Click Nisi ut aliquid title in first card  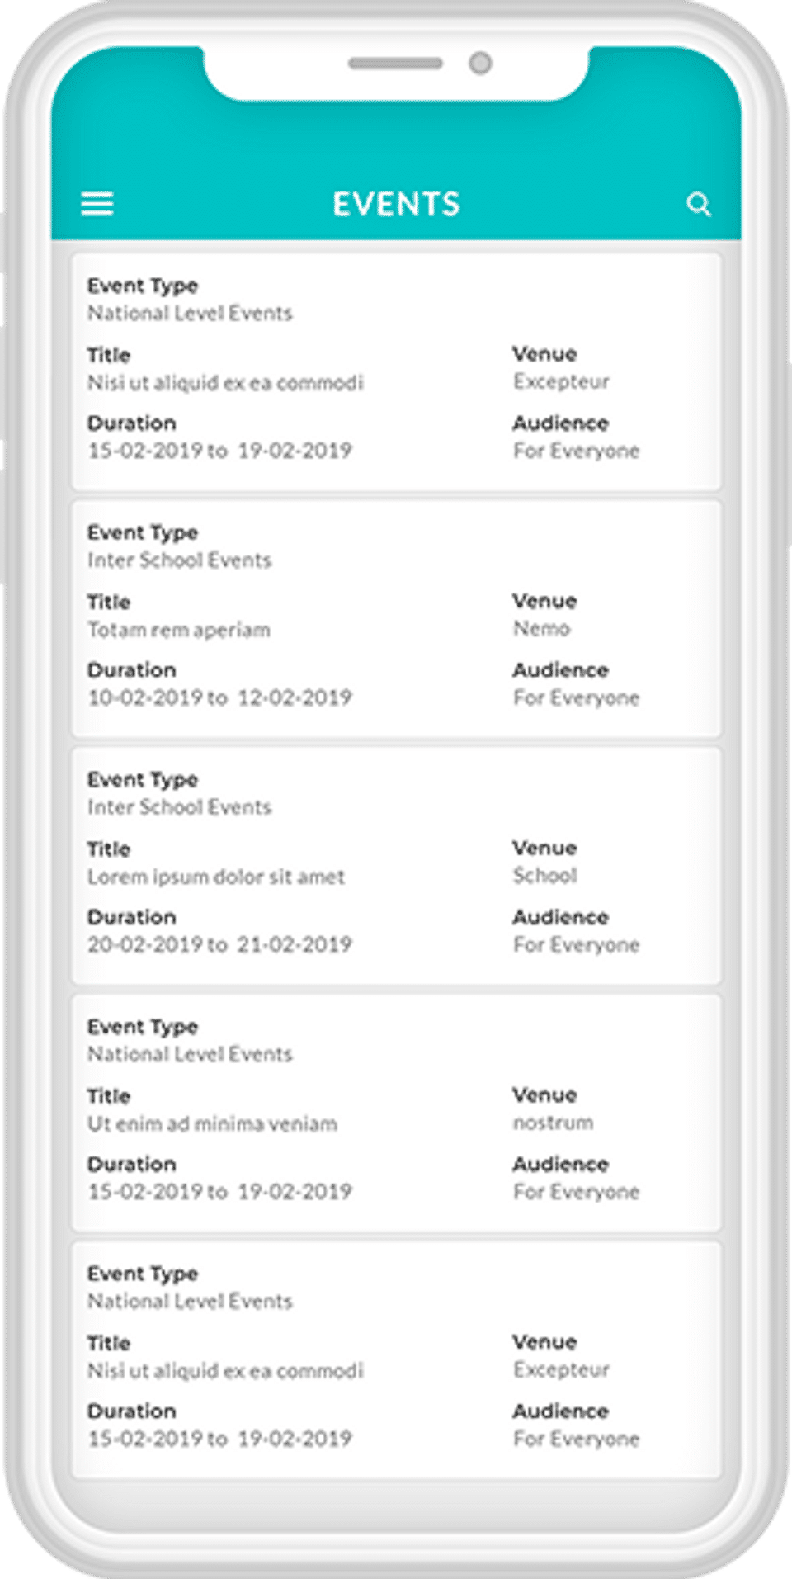[225, 383]
